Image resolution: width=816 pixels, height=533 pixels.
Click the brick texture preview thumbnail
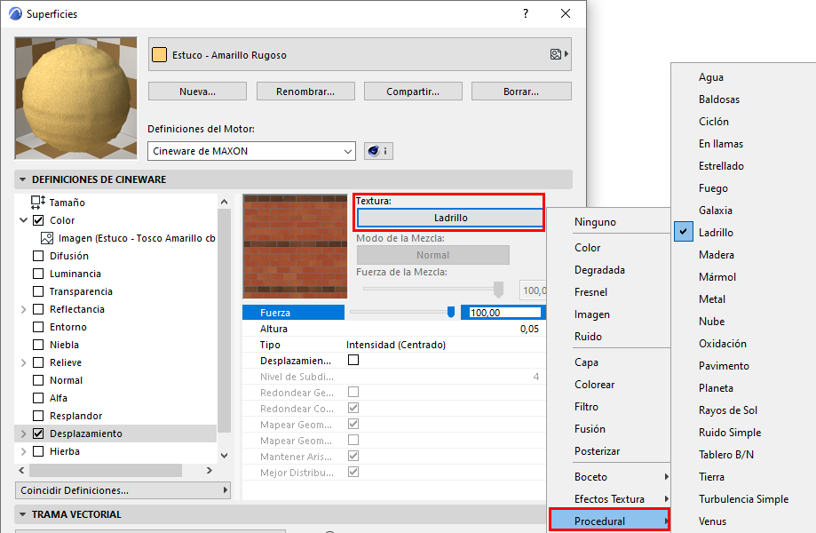pos(295,246)
